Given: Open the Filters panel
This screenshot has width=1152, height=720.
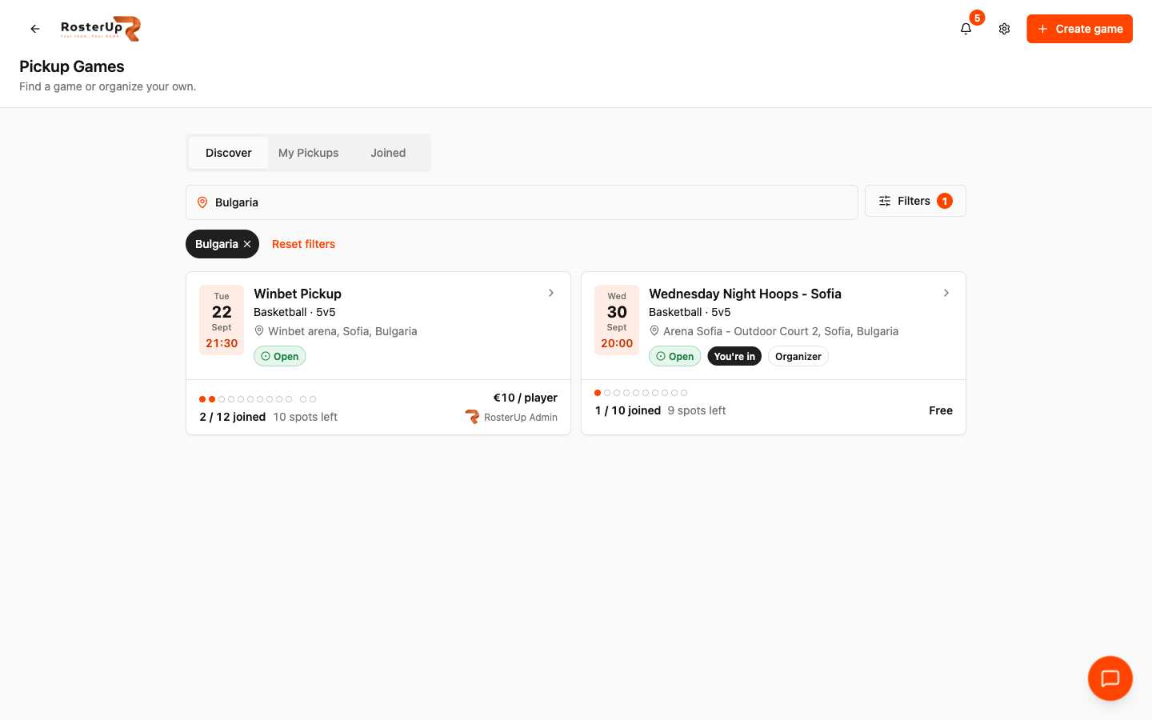Looking at the screenshot, I should tap(915, 201).
